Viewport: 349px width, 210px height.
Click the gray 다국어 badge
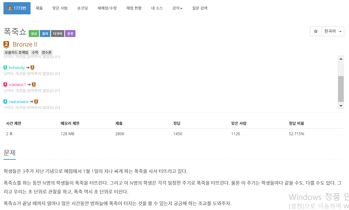58,34
